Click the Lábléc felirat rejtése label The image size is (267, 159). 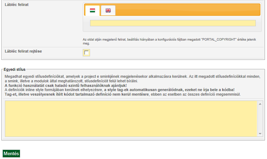click(24, 51)
